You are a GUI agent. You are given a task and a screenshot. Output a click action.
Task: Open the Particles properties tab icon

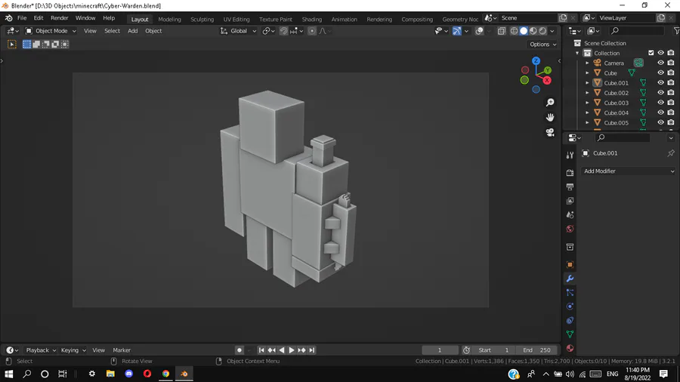(x=570, y=293)
